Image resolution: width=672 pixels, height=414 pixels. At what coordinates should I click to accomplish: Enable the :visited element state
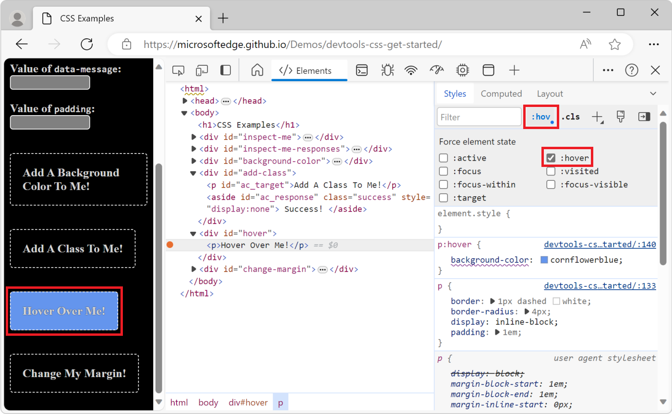point(551,171)
